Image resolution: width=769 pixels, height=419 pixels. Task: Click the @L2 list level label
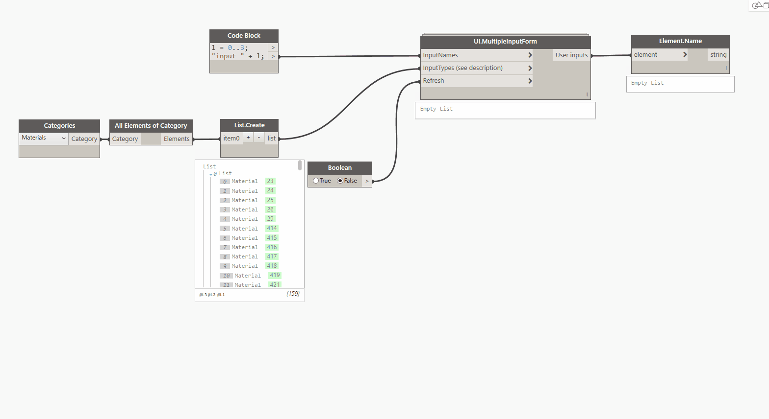tap(211, 295)
